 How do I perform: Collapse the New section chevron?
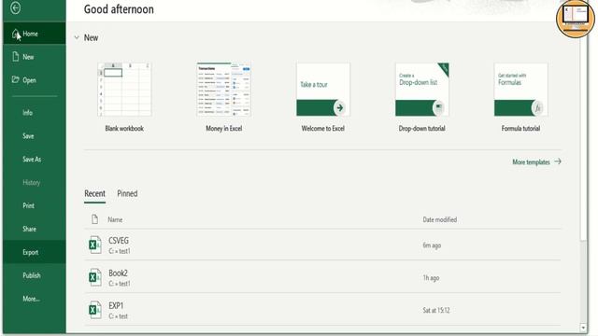77,37
